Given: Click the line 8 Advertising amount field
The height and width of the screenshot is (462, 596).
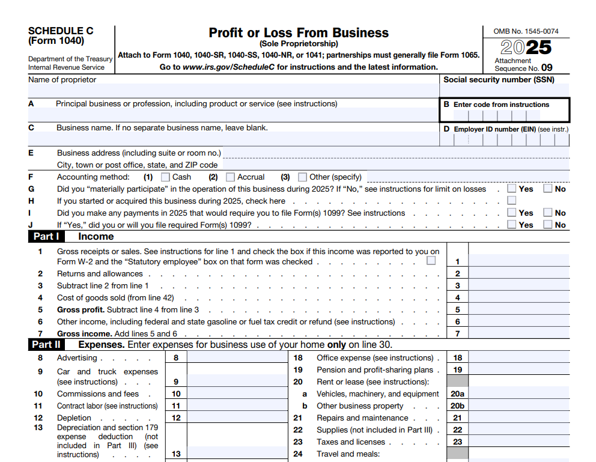Looking at the screenshot, I should [237, 357].
